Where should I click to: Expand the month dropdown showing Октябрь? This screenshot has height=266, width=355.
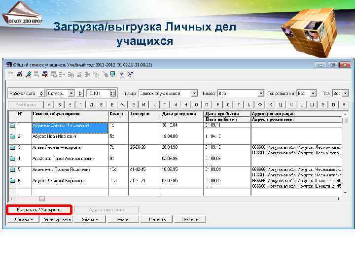[71, 94]
